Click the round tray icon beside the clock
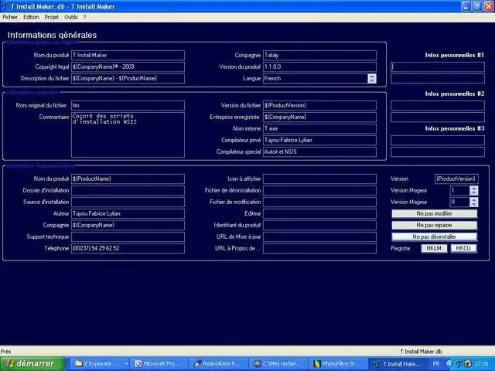The width and height of the screenshot is (495, 371). (x=467, y=364)
